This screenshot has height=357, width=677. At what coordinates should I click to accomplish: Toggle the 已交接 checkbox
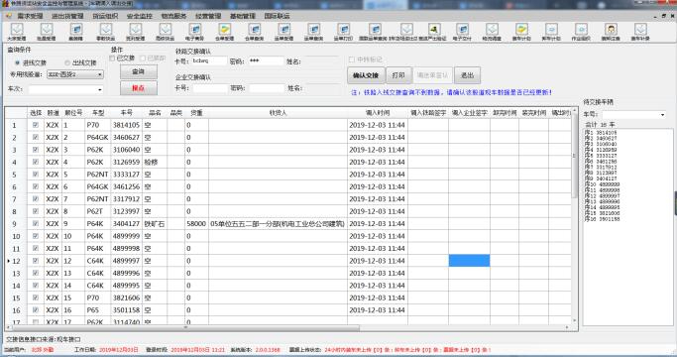(112, 59)
